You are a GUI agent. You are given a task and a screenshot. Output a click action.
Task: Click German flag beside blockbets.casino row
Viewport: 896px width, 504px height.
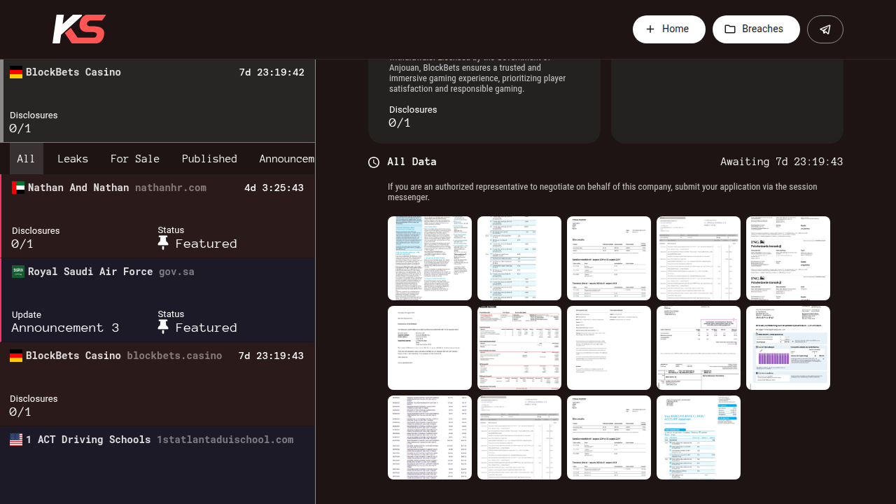click(16, 356)
